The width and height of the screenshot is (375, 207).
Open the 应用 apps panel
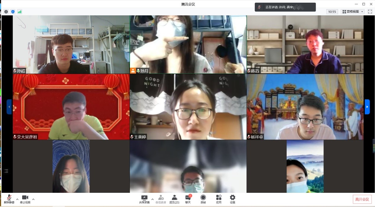coord(219,199)
